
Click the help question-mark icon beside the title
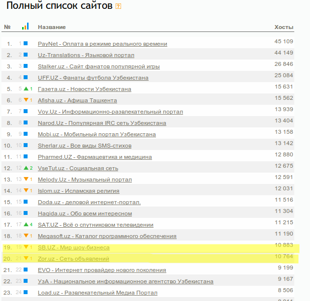pos(118,6)
